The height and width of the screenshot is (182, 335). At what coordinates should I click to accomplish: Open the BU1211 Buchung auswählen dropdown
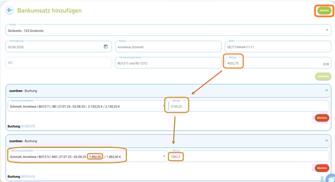86,106
